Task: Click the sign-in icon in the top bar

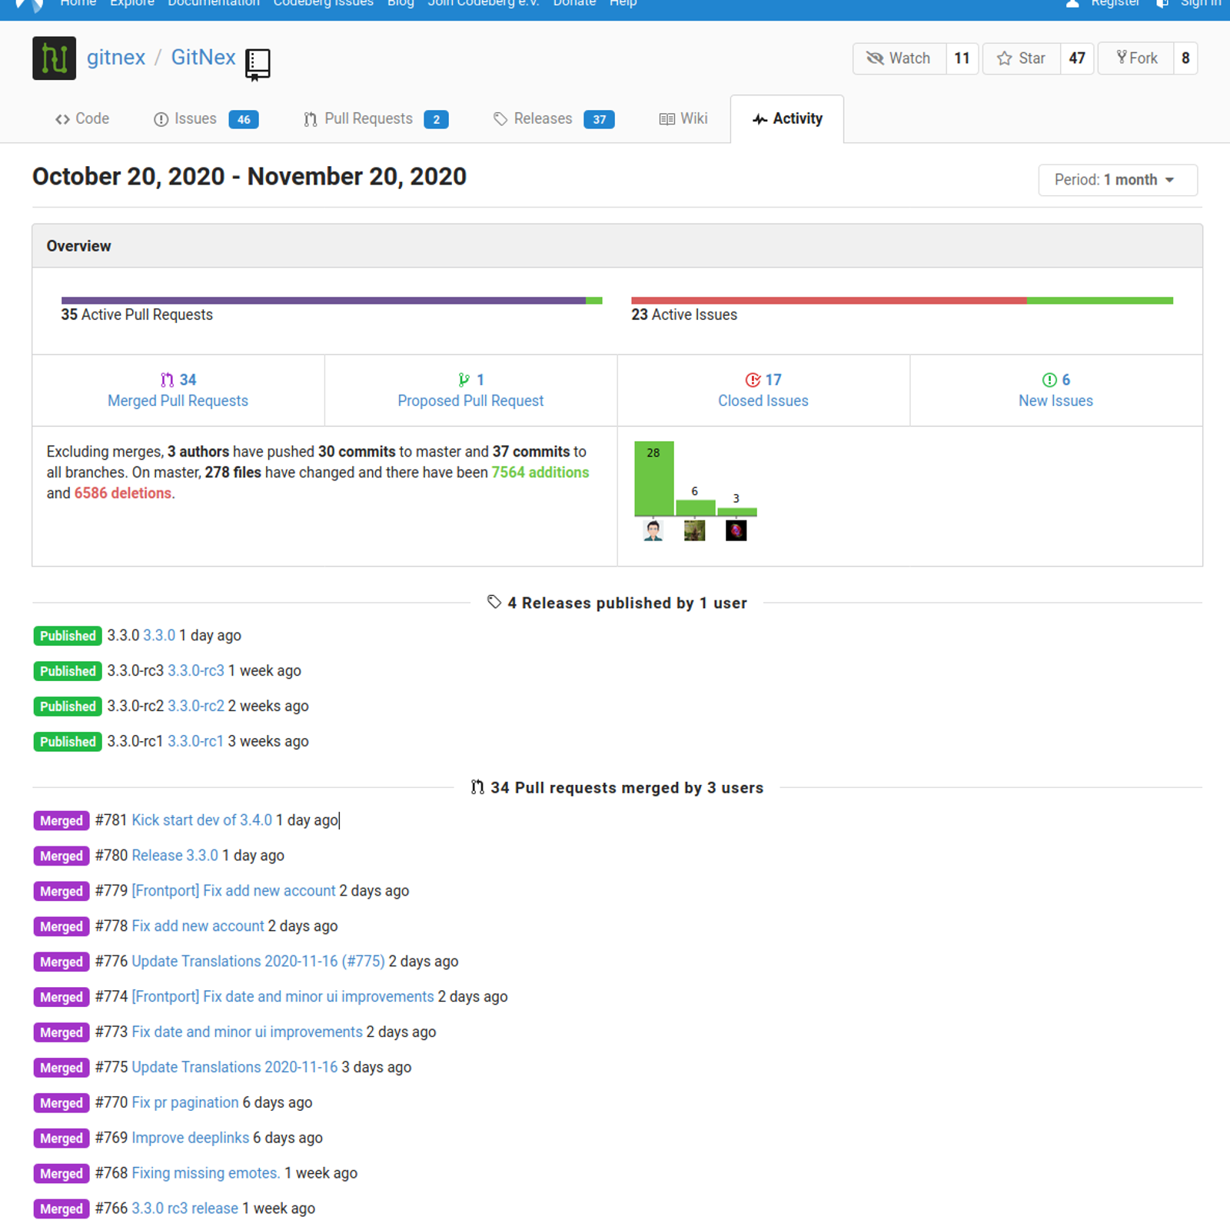Action: (1162, 4)
